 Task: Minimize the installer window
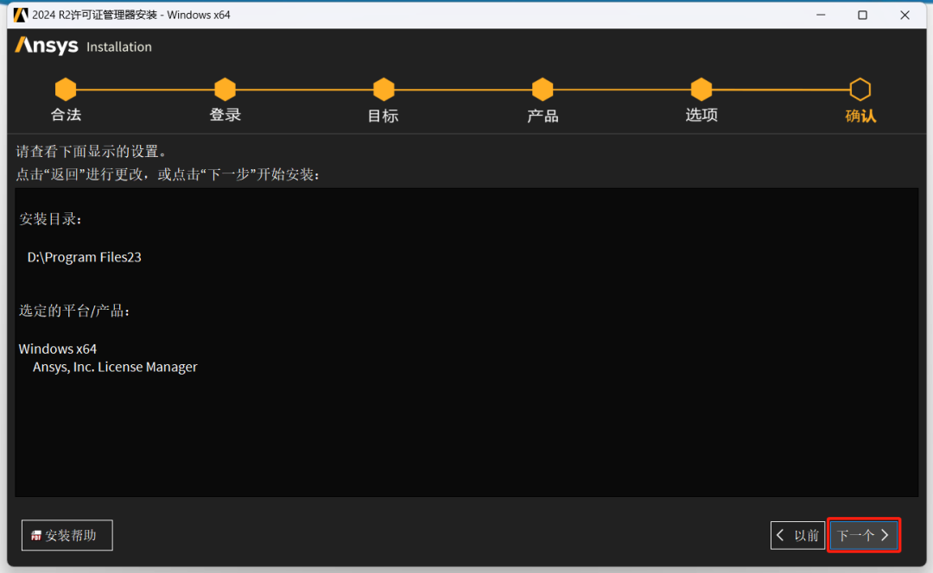(822, 15)
